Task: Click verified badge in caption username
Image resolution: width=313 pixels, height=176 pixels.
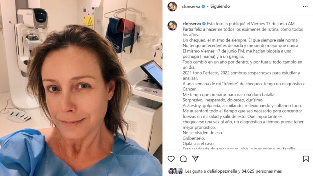Action: 204,24
